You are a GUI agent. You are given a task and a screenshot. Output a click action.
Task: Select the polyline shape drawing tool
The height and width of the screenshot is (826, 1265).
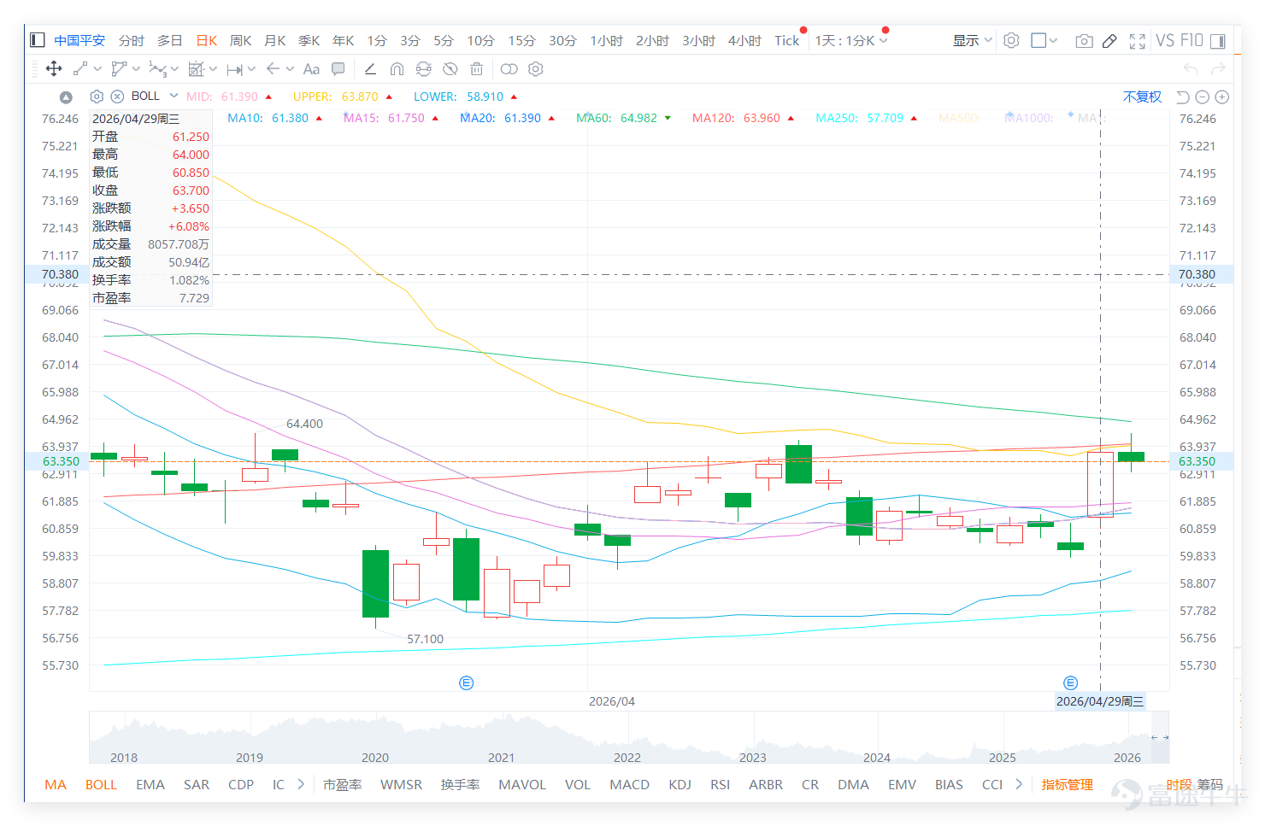pyautogui.click(x=119, y=68)
